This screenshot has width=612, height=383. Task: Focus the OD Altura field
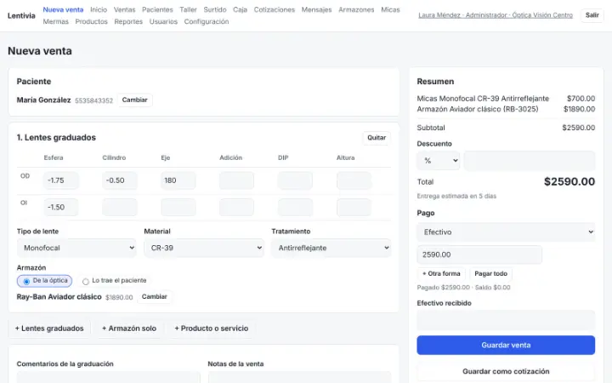click(354, 180)
